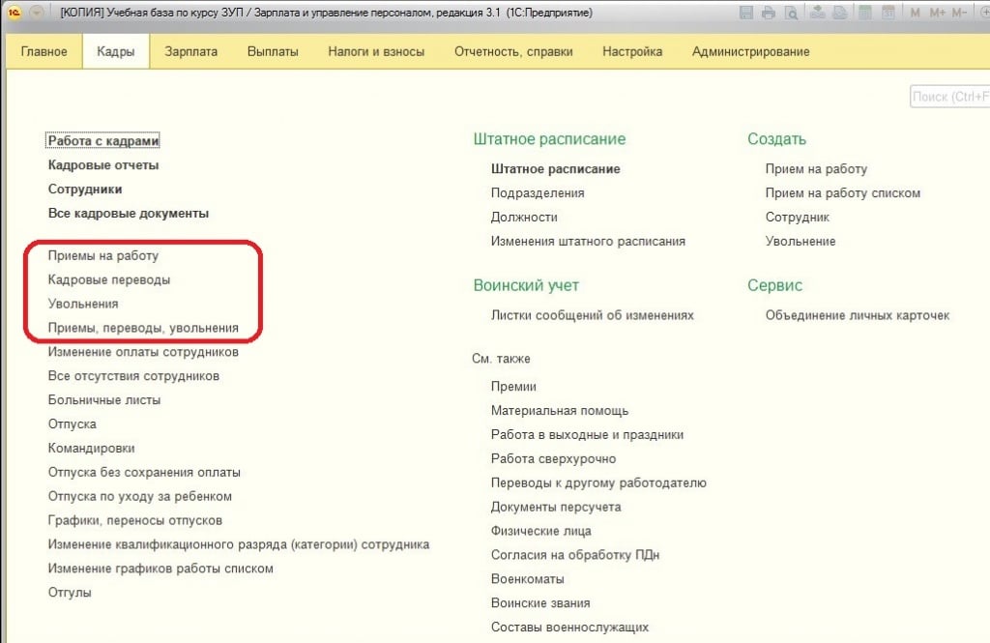Viewport: 990px width, 643px height.
Task: Open Изменение квалификационного разряда (категории) сотрудника
Action: 239,544
